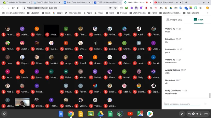The height and width of the screenshot is (118, 211).
Task: Click the camera indicator in address bar
Action: point(110,8)
